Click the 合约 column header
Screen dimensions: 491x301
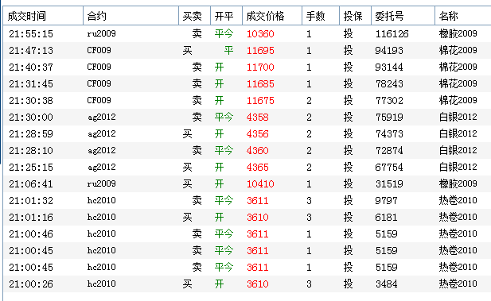click(x=131, y=16)
